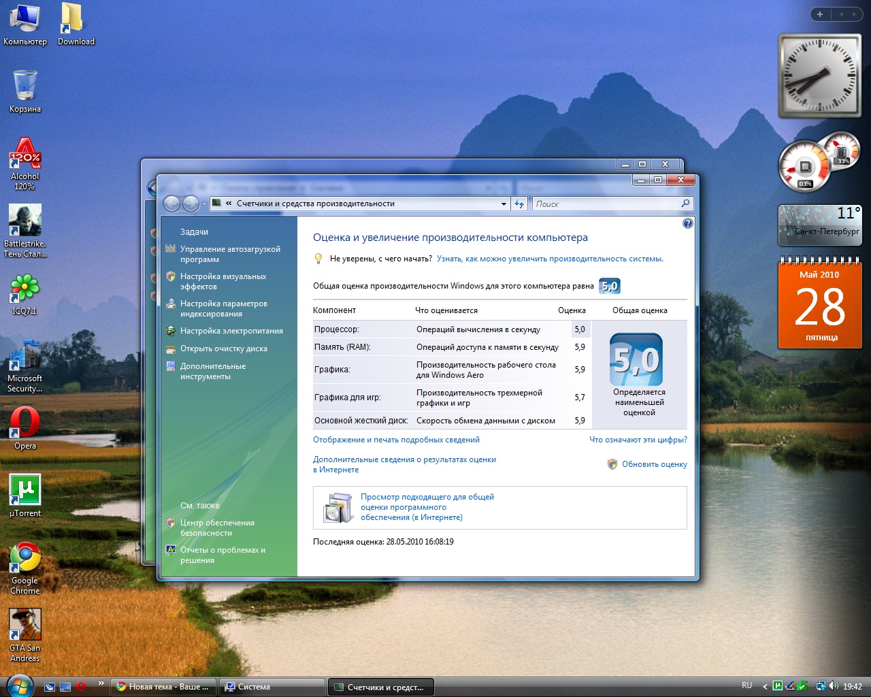
Task: Open Центр обеспечения безопасности link
Action: 217,528
